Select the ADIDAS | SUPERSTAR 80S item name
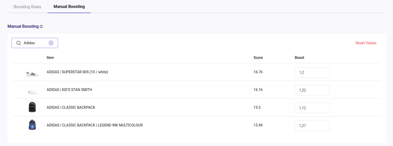393x146 pixels. coord(77,72)
